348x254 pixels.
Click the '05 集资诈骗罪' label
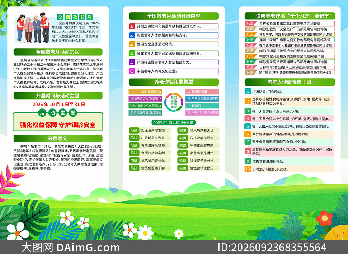pyautogui.click(x=202, y=92)
